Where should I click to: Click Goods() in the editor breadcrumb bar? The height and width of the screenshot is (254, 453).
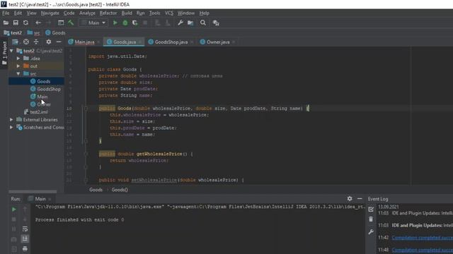coord(120,190)
